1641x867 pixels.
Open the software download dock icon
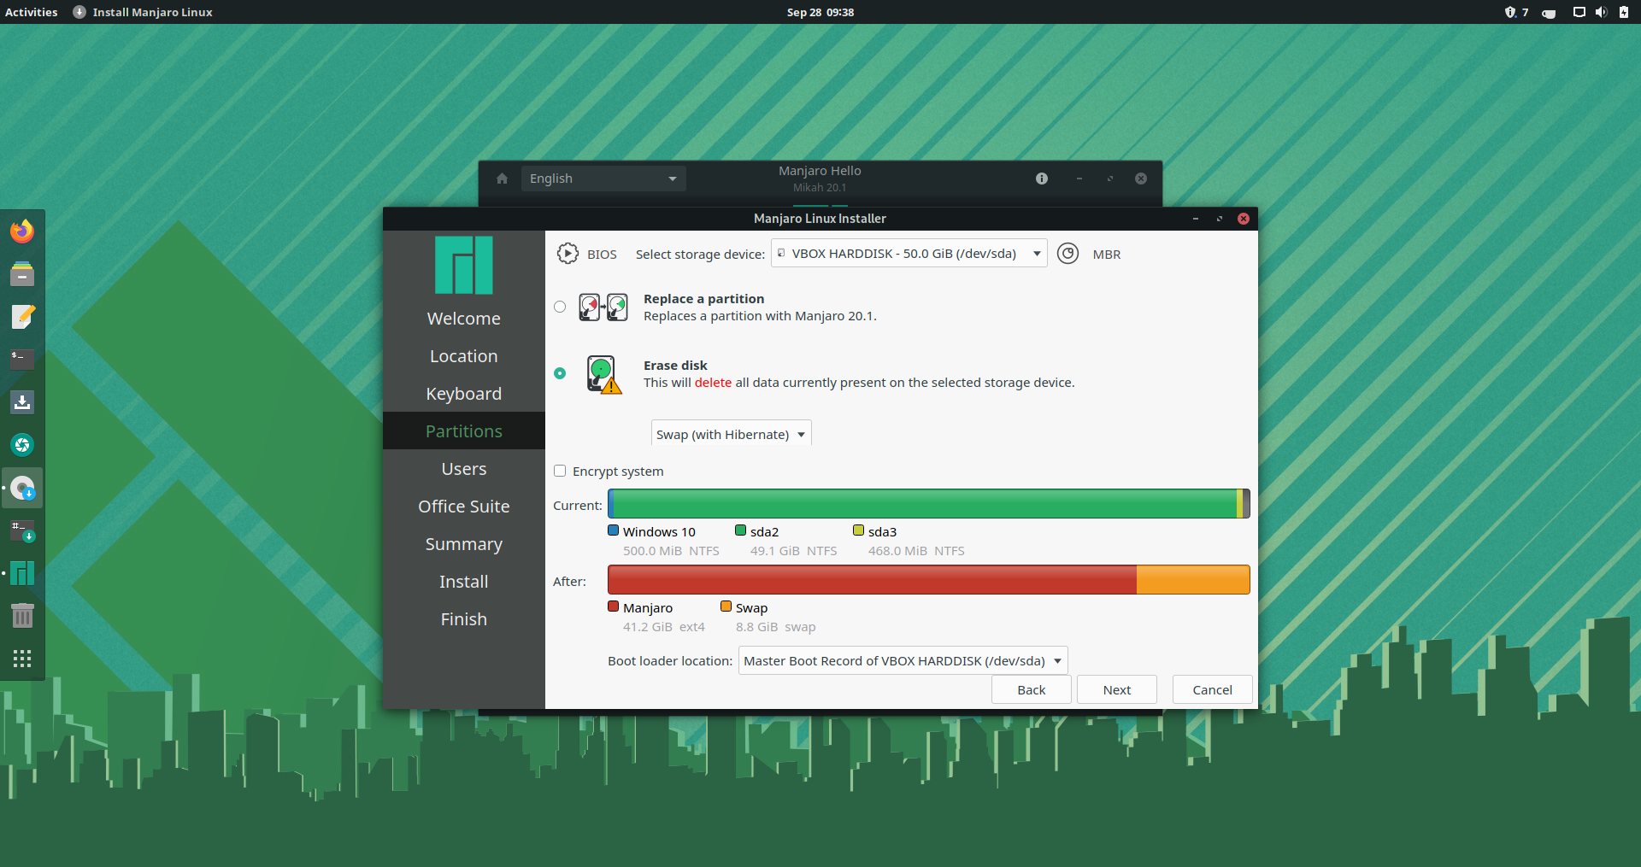[x=22, y=402]
